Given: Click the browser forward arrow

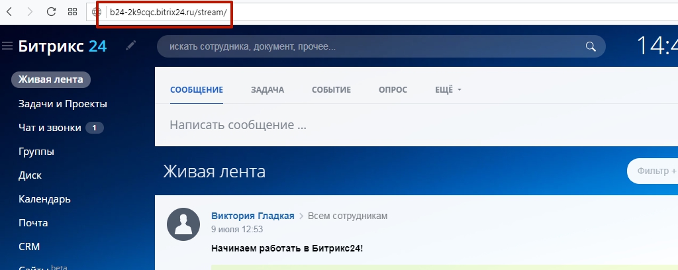Looking at the screenshot, I should click(x=30, y=12).
